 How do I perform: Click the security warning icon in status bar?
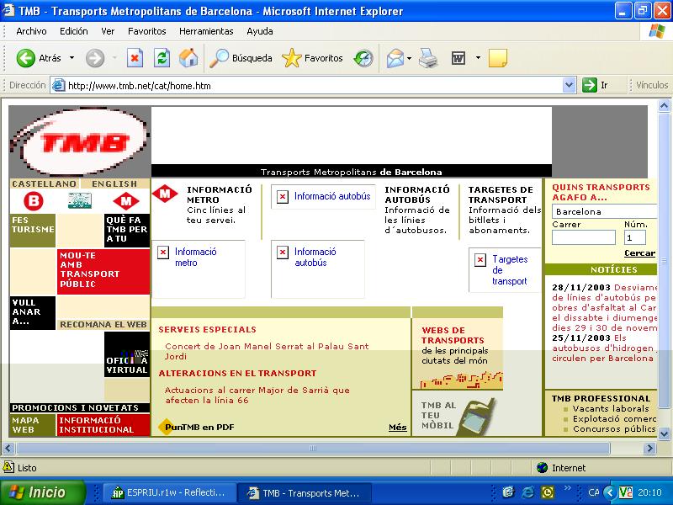[8, 467]
